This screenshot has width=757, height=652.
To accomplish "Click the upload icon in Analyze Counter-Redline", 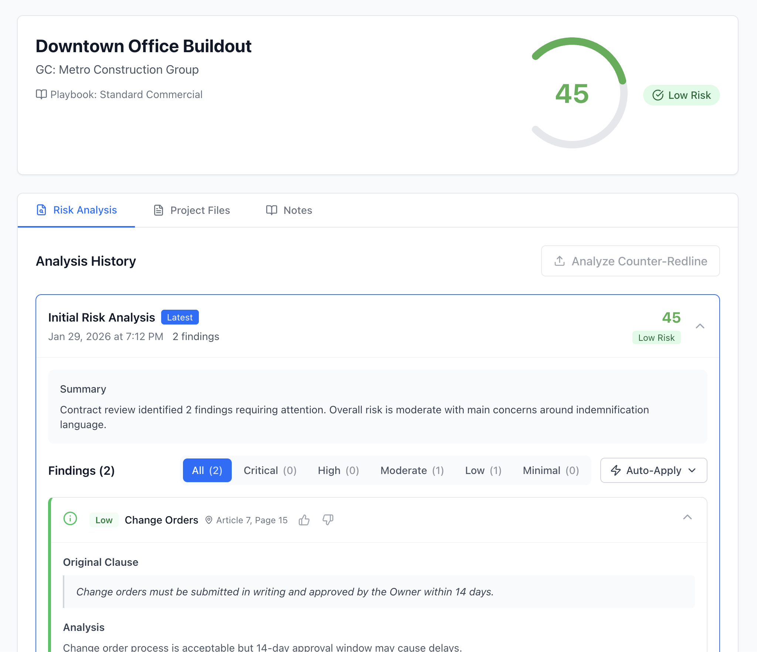I will (x=559, y=261).
